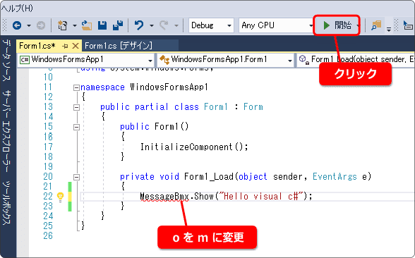Click the InitializeComponent(); line

pyautogui.click(x=194, y=147)
